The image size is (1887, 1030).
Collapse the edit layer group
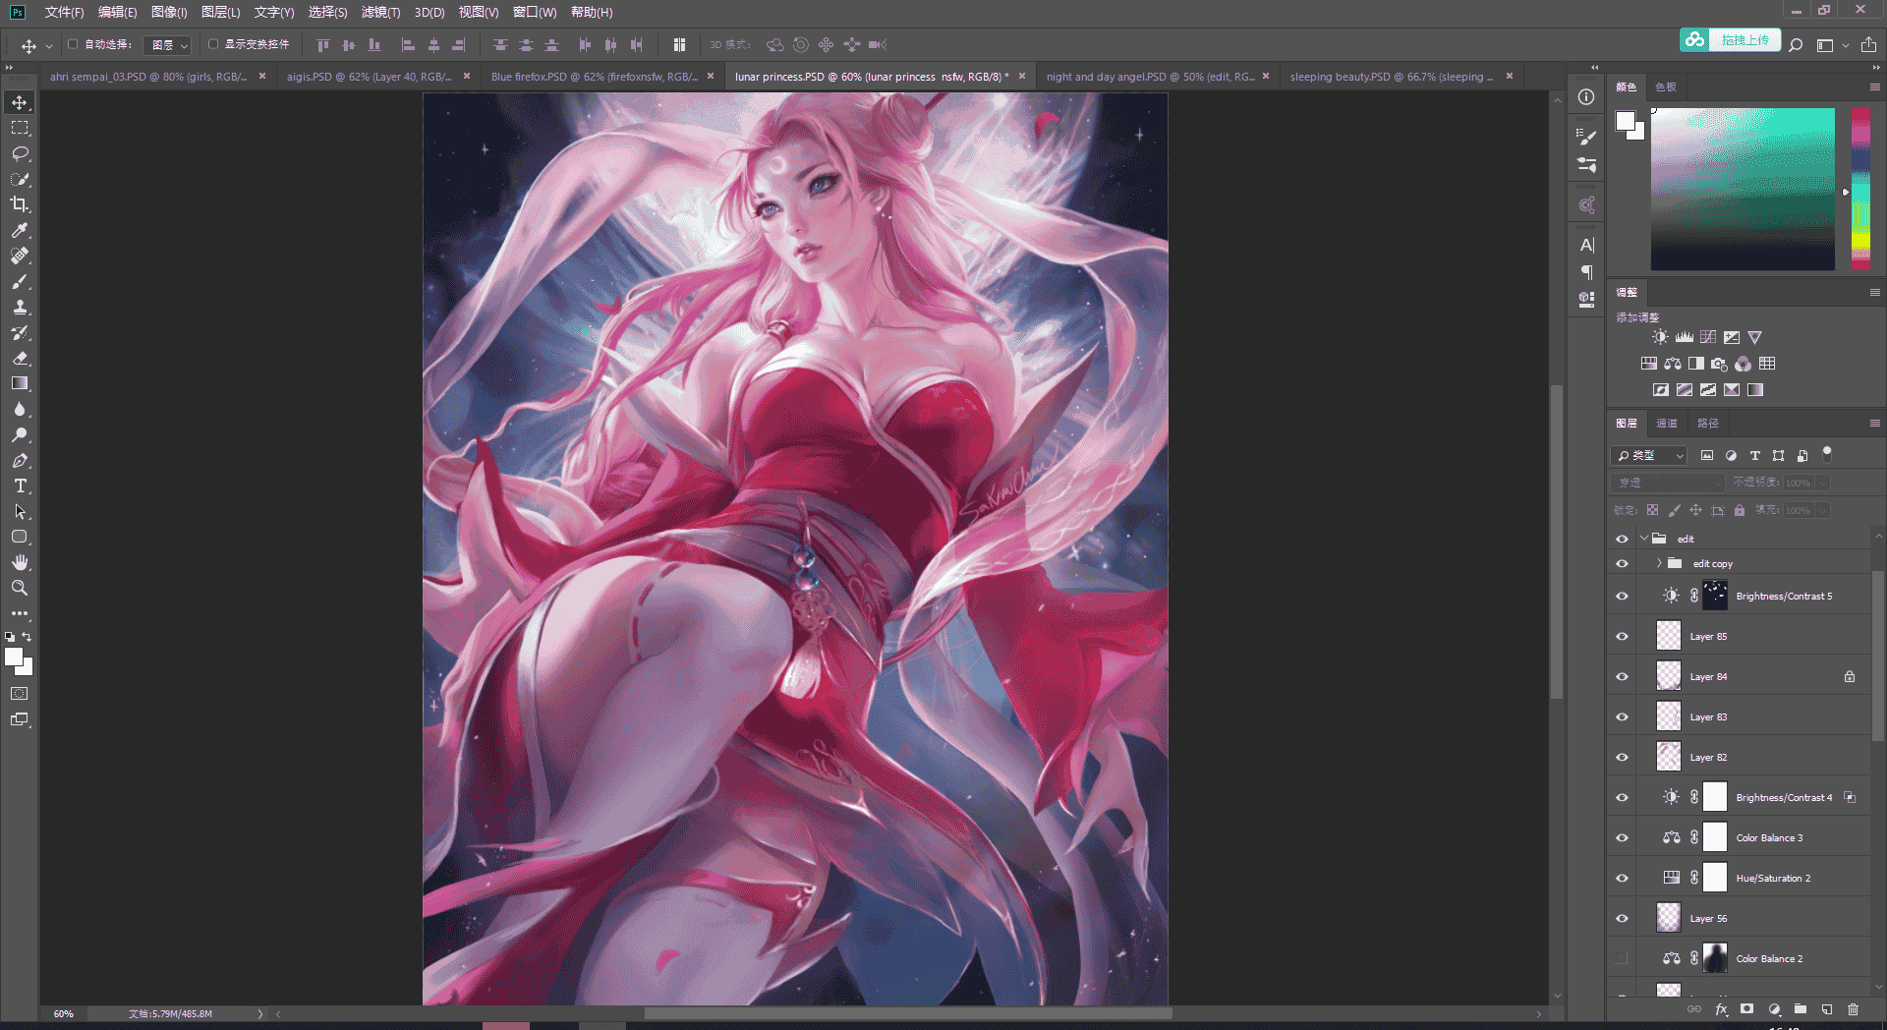(x=1644, y=539)
